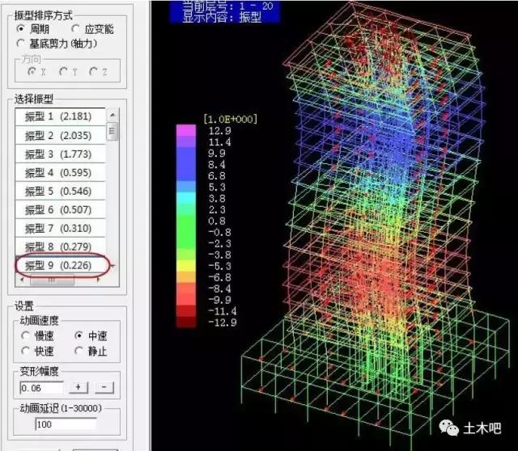Select the 应变能 sorting radio button

click(75, 29)
